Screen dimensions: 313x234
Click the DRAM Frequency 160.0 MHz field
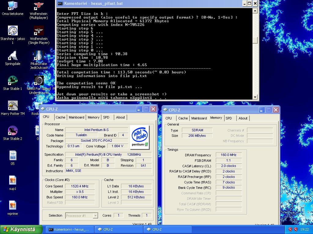pos(229,155)
